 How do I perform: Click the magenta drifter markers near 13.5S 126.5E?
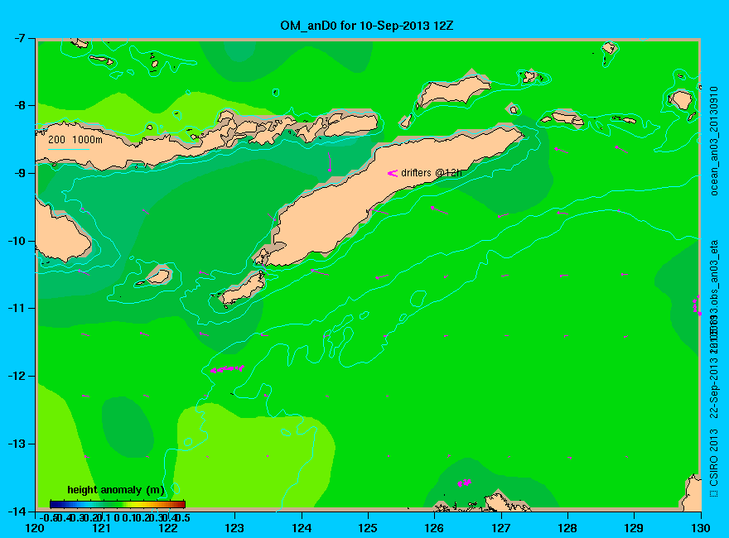[x=464, y=483]
